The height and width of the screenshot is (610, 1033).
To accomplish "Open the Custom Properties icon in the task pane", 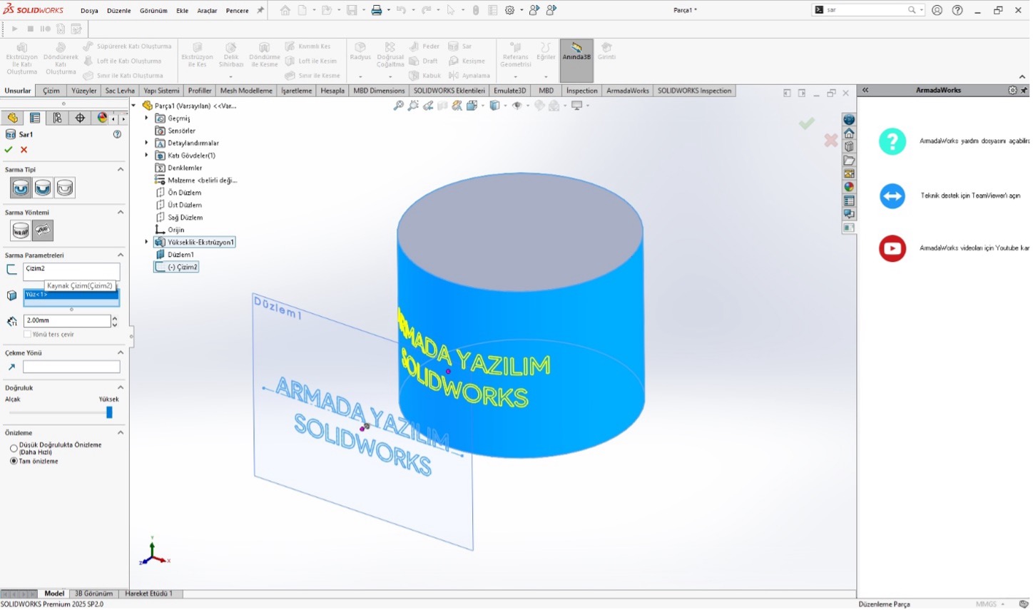I will (849, 201).
